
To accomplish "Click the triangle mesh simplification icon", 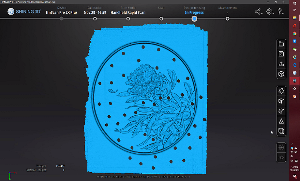I will tap(281, 121).
